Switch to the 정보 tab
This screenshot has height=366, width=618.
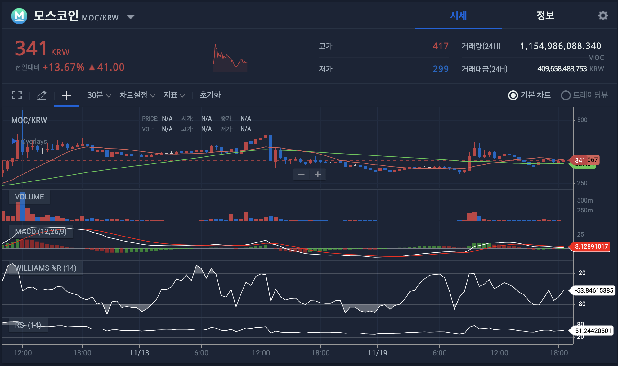pyautogui.click(x=545, y=15)
